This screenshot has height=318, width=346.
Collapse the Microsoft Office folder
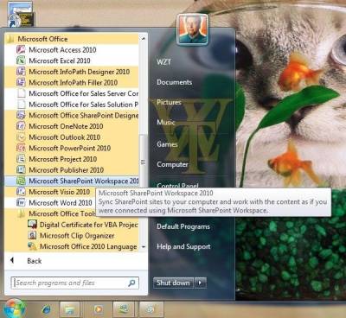72,39
